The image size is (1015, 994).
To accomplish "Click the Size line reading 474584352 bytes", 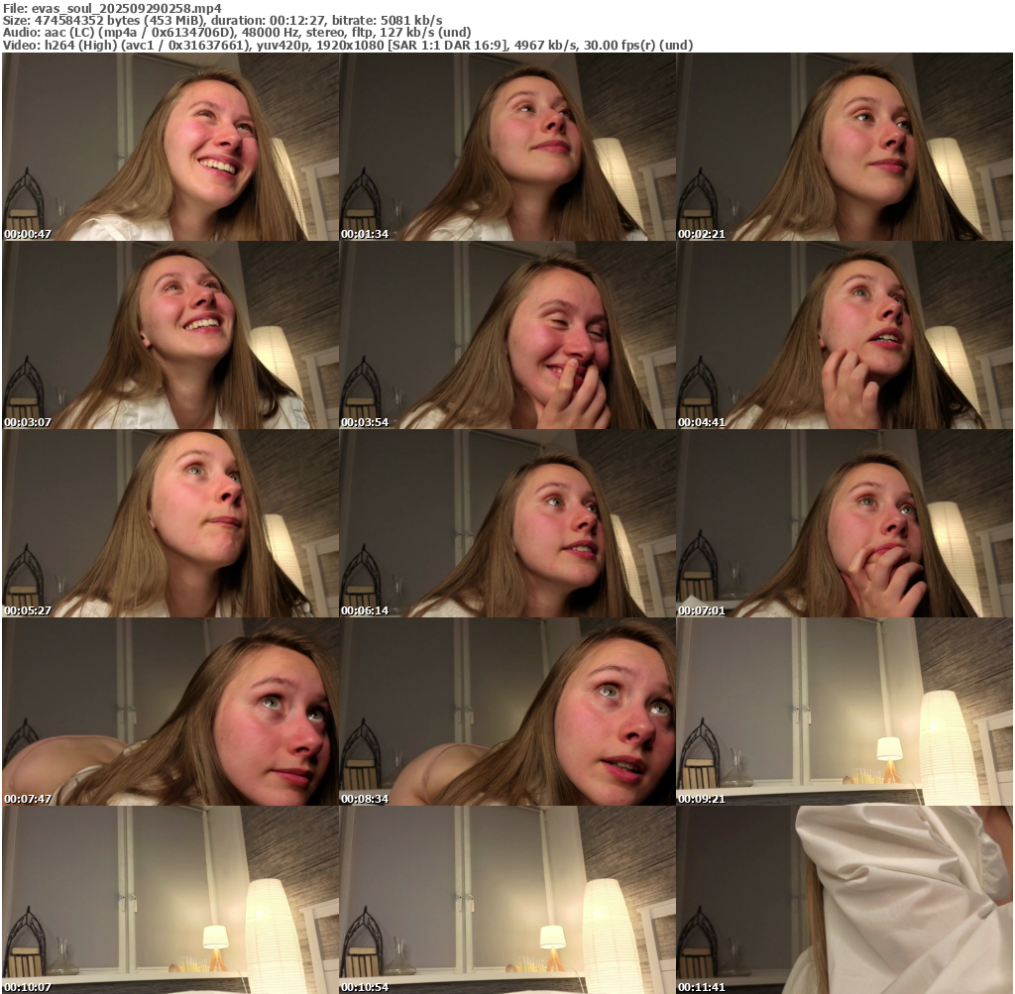I will [223, 21].
